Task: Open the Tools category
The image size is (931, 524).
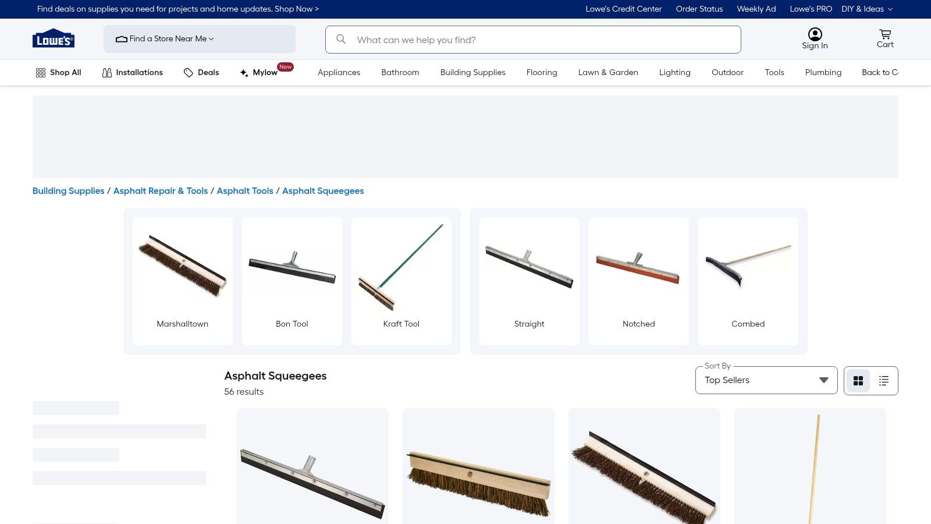Action: coord(774,72)
